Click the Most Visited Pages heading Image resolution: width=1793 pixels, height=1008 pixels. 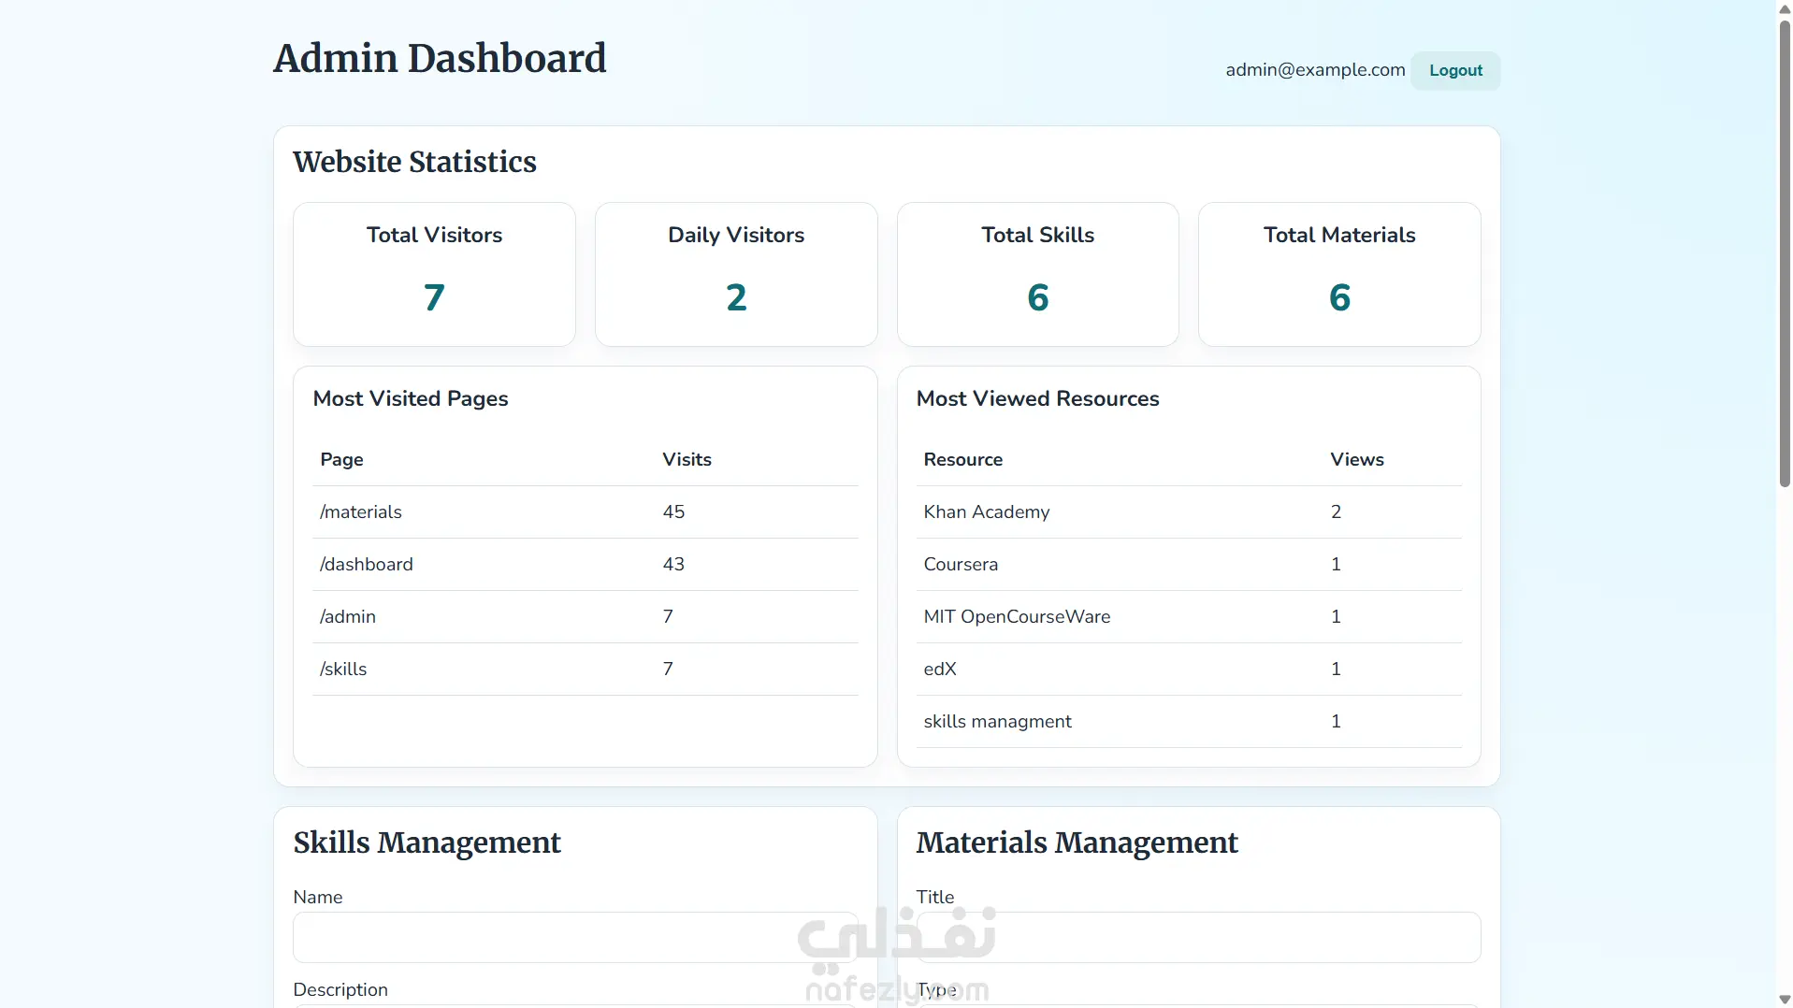[411, 398]
